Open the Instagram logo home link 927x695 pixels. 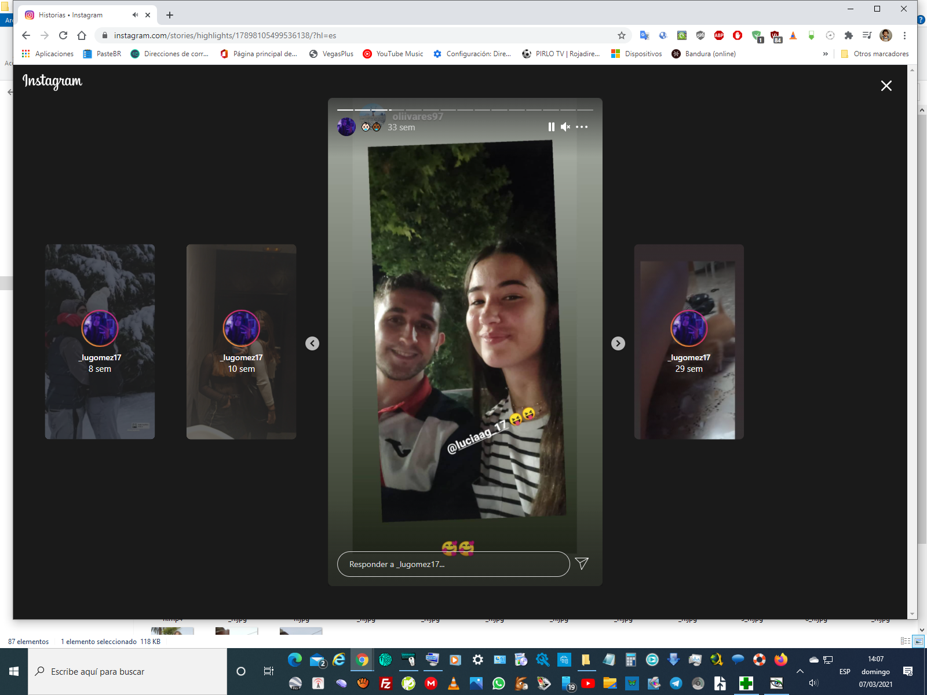point(52,81)
